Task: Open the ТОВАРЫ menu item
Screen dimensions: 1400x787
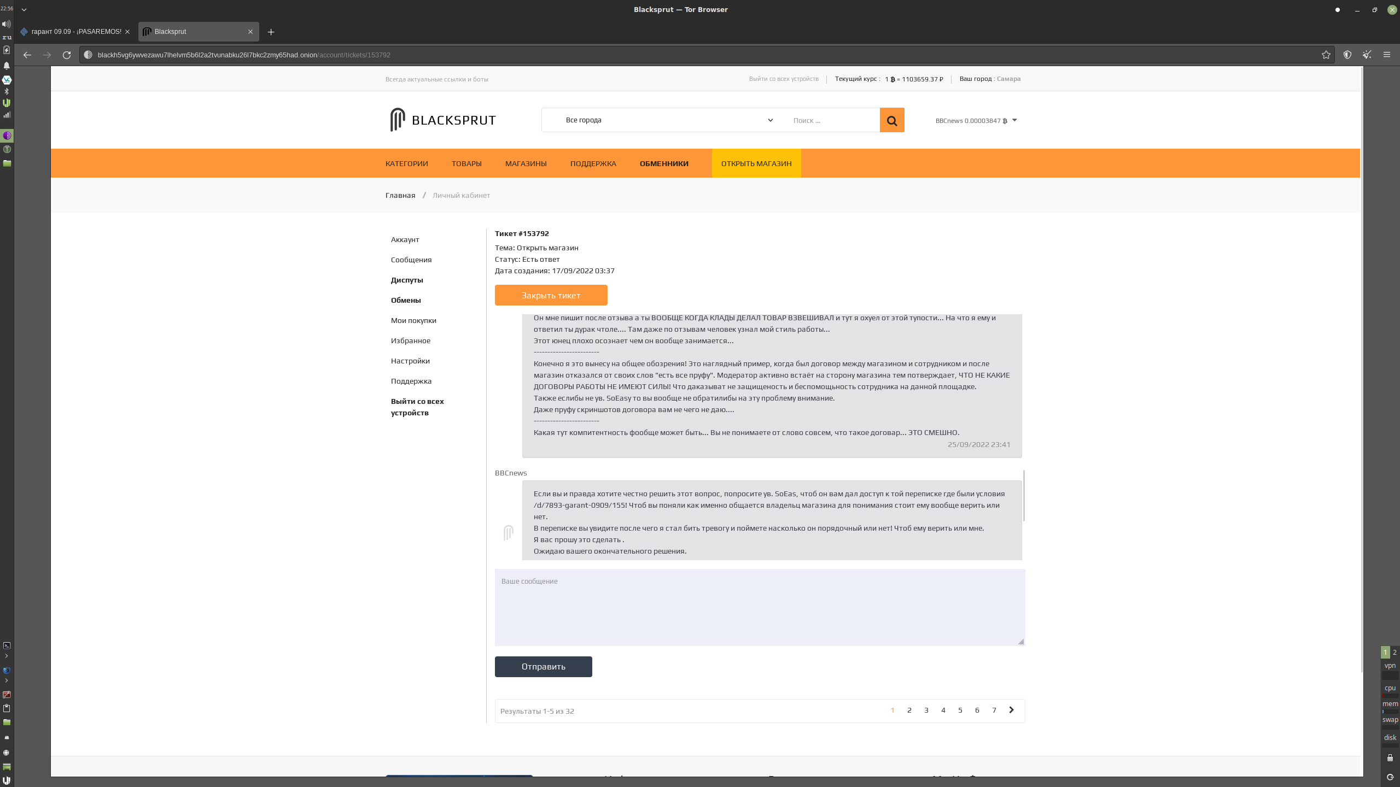Action: tap(466, 163)
